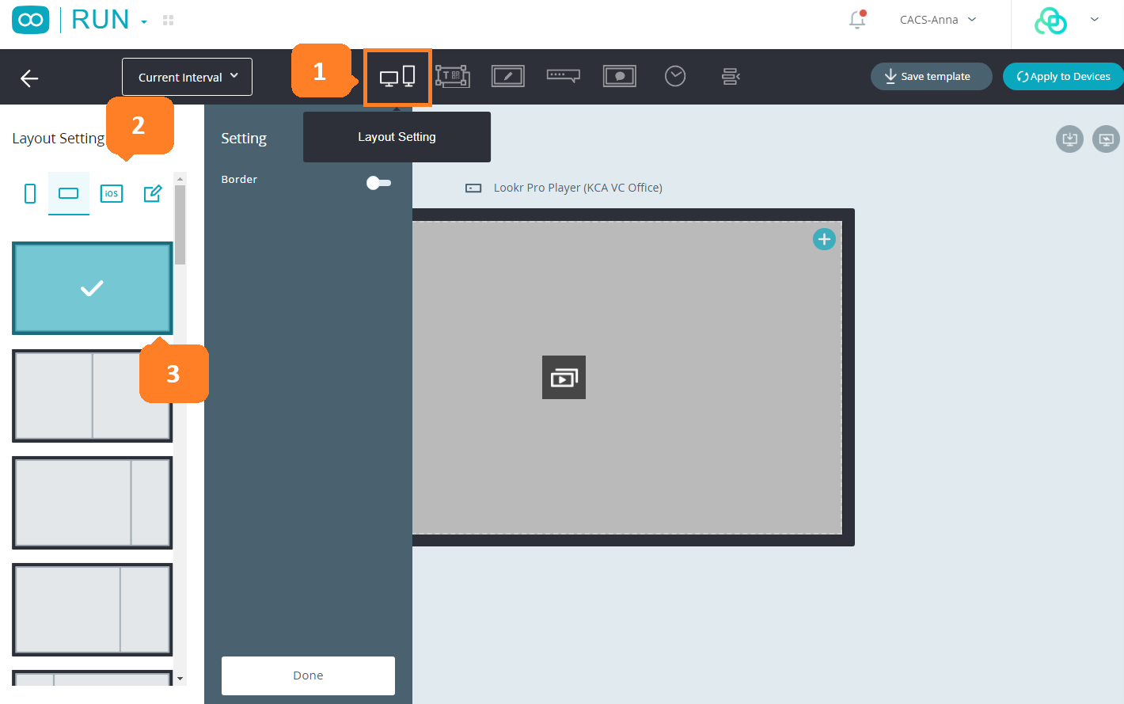Select the single full-screen layout thumbnail

(93, 288)
